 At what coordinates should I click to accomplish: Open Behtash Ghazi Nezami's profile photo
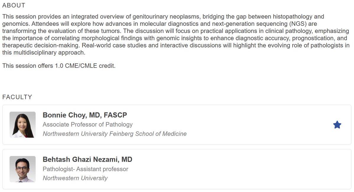22,169
